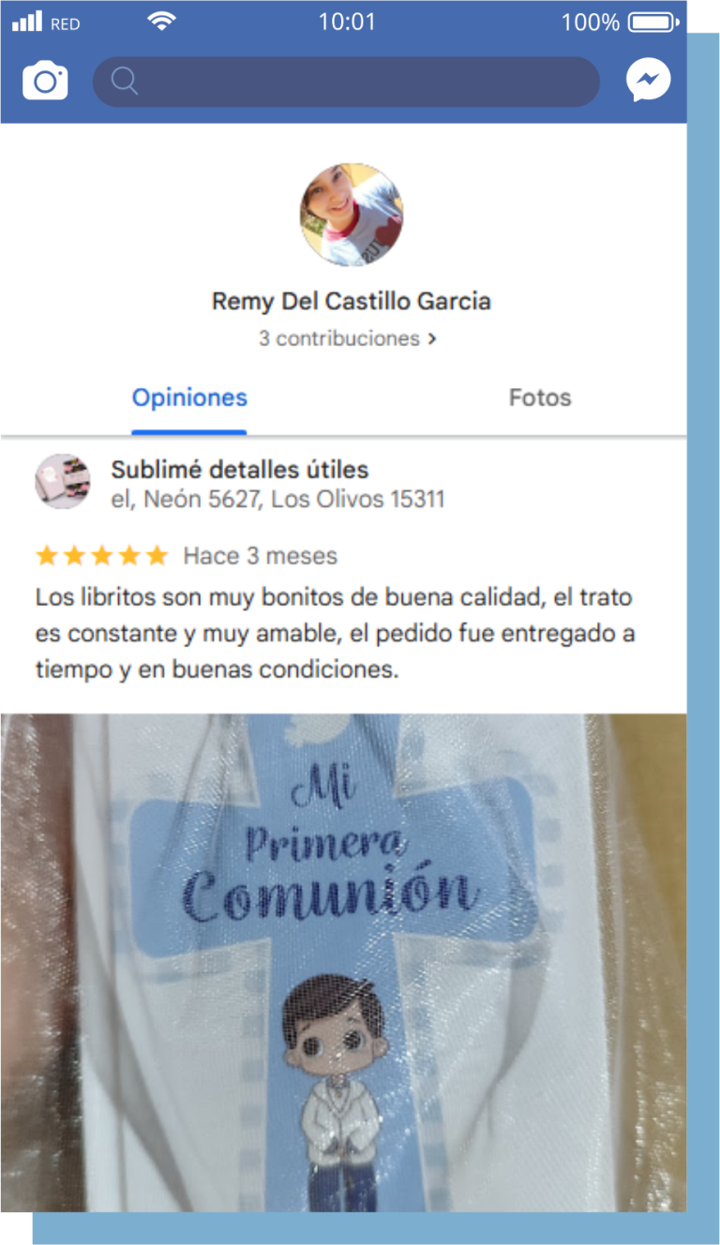The height and width of the screenshot is (1245, 720).
Task: Tap the Hace 3 meses timestamp
Action: click(260, 556)
